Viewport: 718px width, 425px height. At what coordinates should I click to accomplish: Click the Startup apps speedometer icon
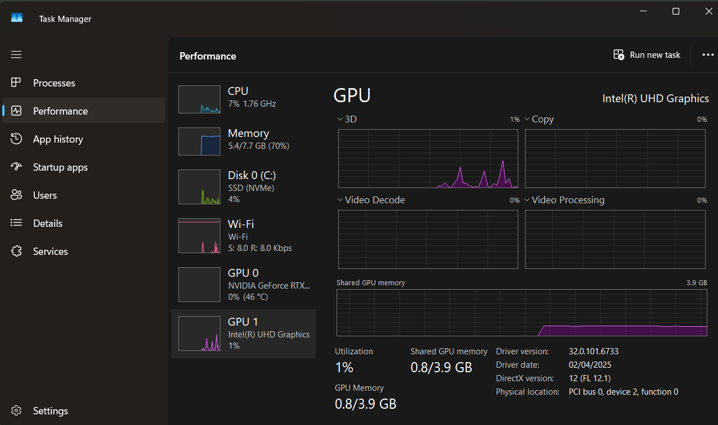(16, 167)
